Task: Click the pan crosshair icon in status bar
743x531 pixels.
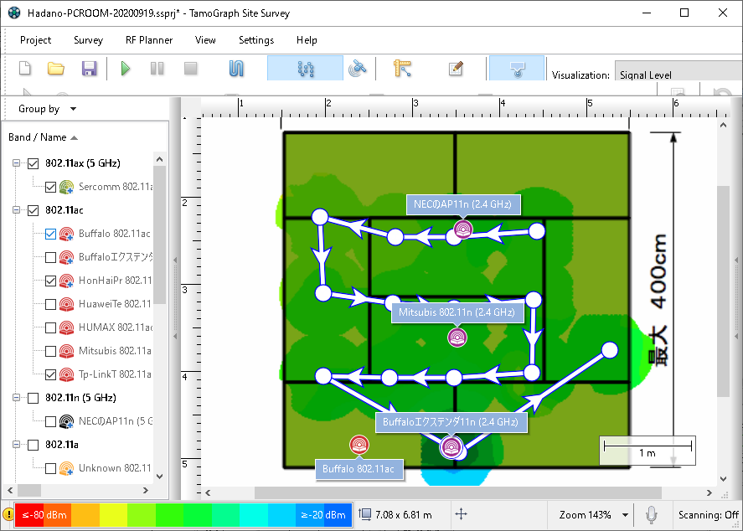Action: [x=461, y=514]
